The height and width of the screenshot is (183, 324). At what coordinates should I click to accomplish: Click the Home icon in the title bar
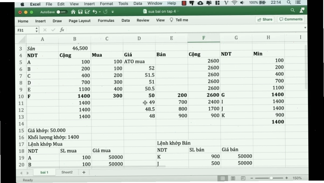73,12
